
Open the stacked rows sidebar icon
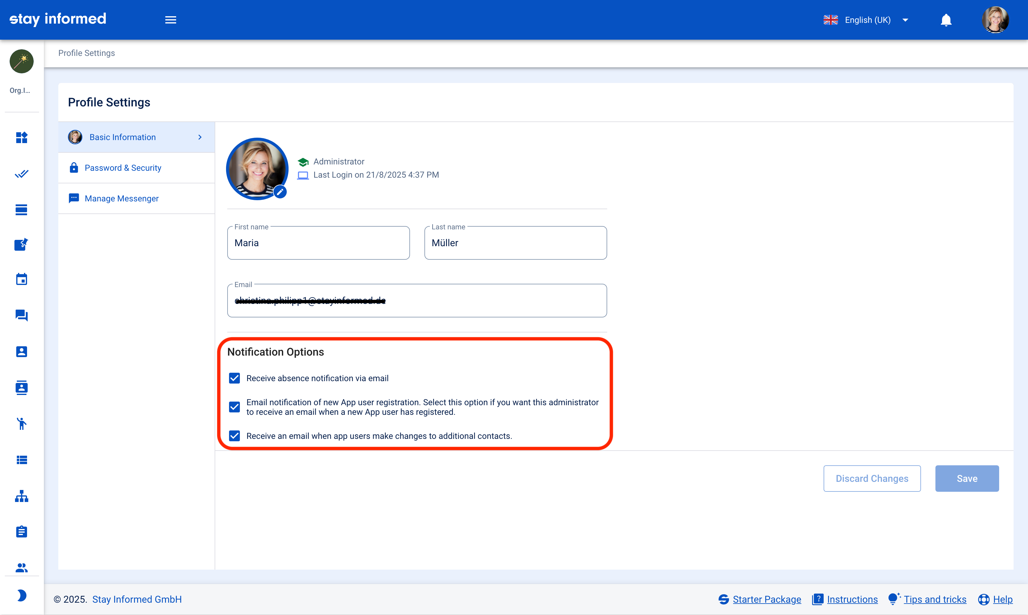coord(22,210)
